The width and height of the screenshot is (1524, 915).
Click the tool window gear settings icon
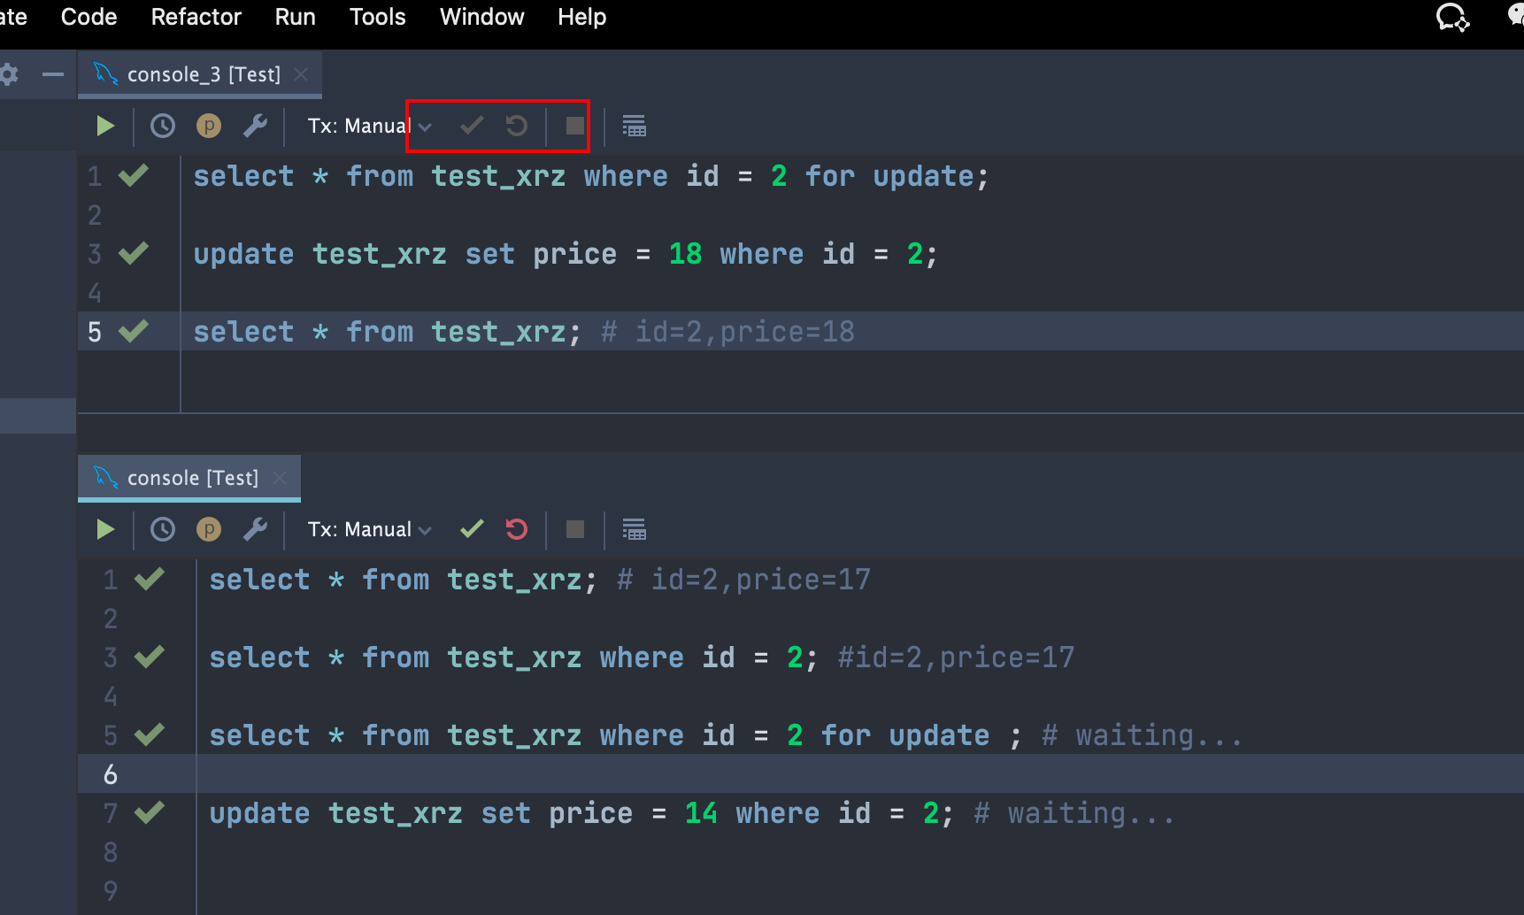pos(9,74)
